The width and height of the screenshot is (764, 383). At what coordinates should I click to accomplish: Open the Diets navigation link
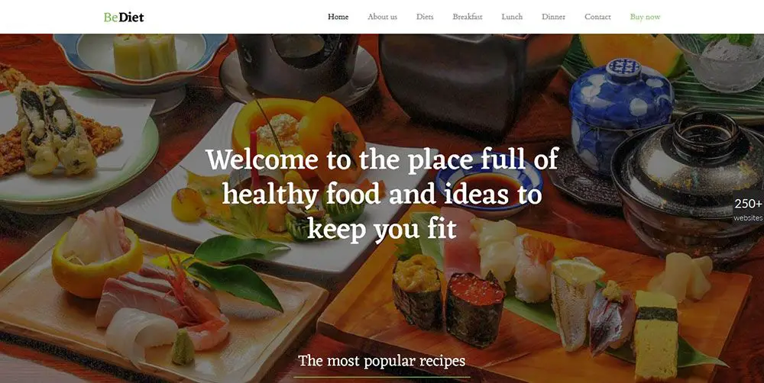click(425, 17)
